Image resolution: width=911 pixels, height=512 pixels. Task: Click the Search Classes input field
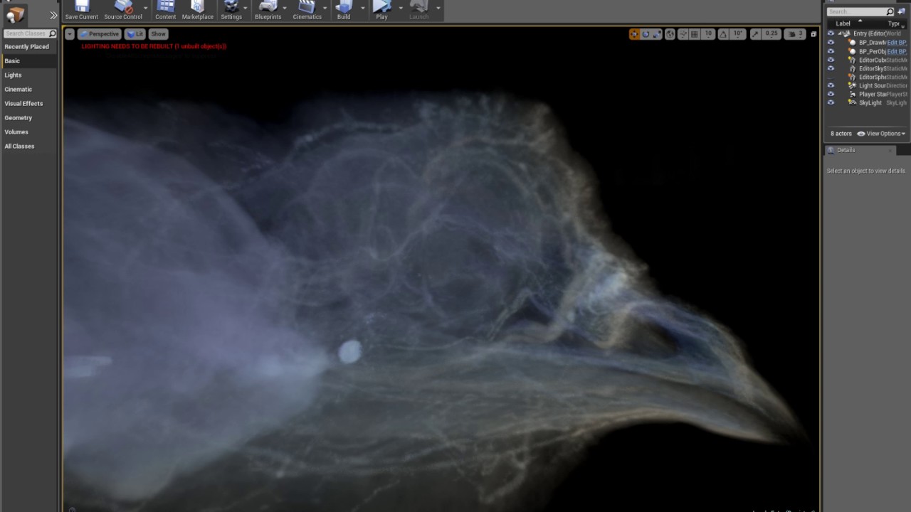[x=30, y=33]
